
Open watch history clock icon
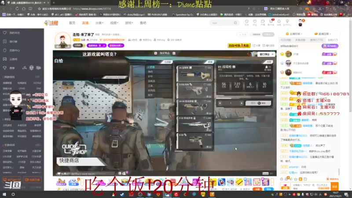[246, 22]
